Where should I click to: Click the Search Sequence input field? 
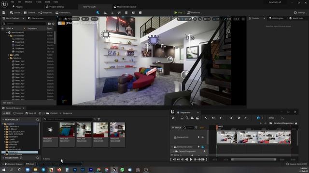point(68,119)
